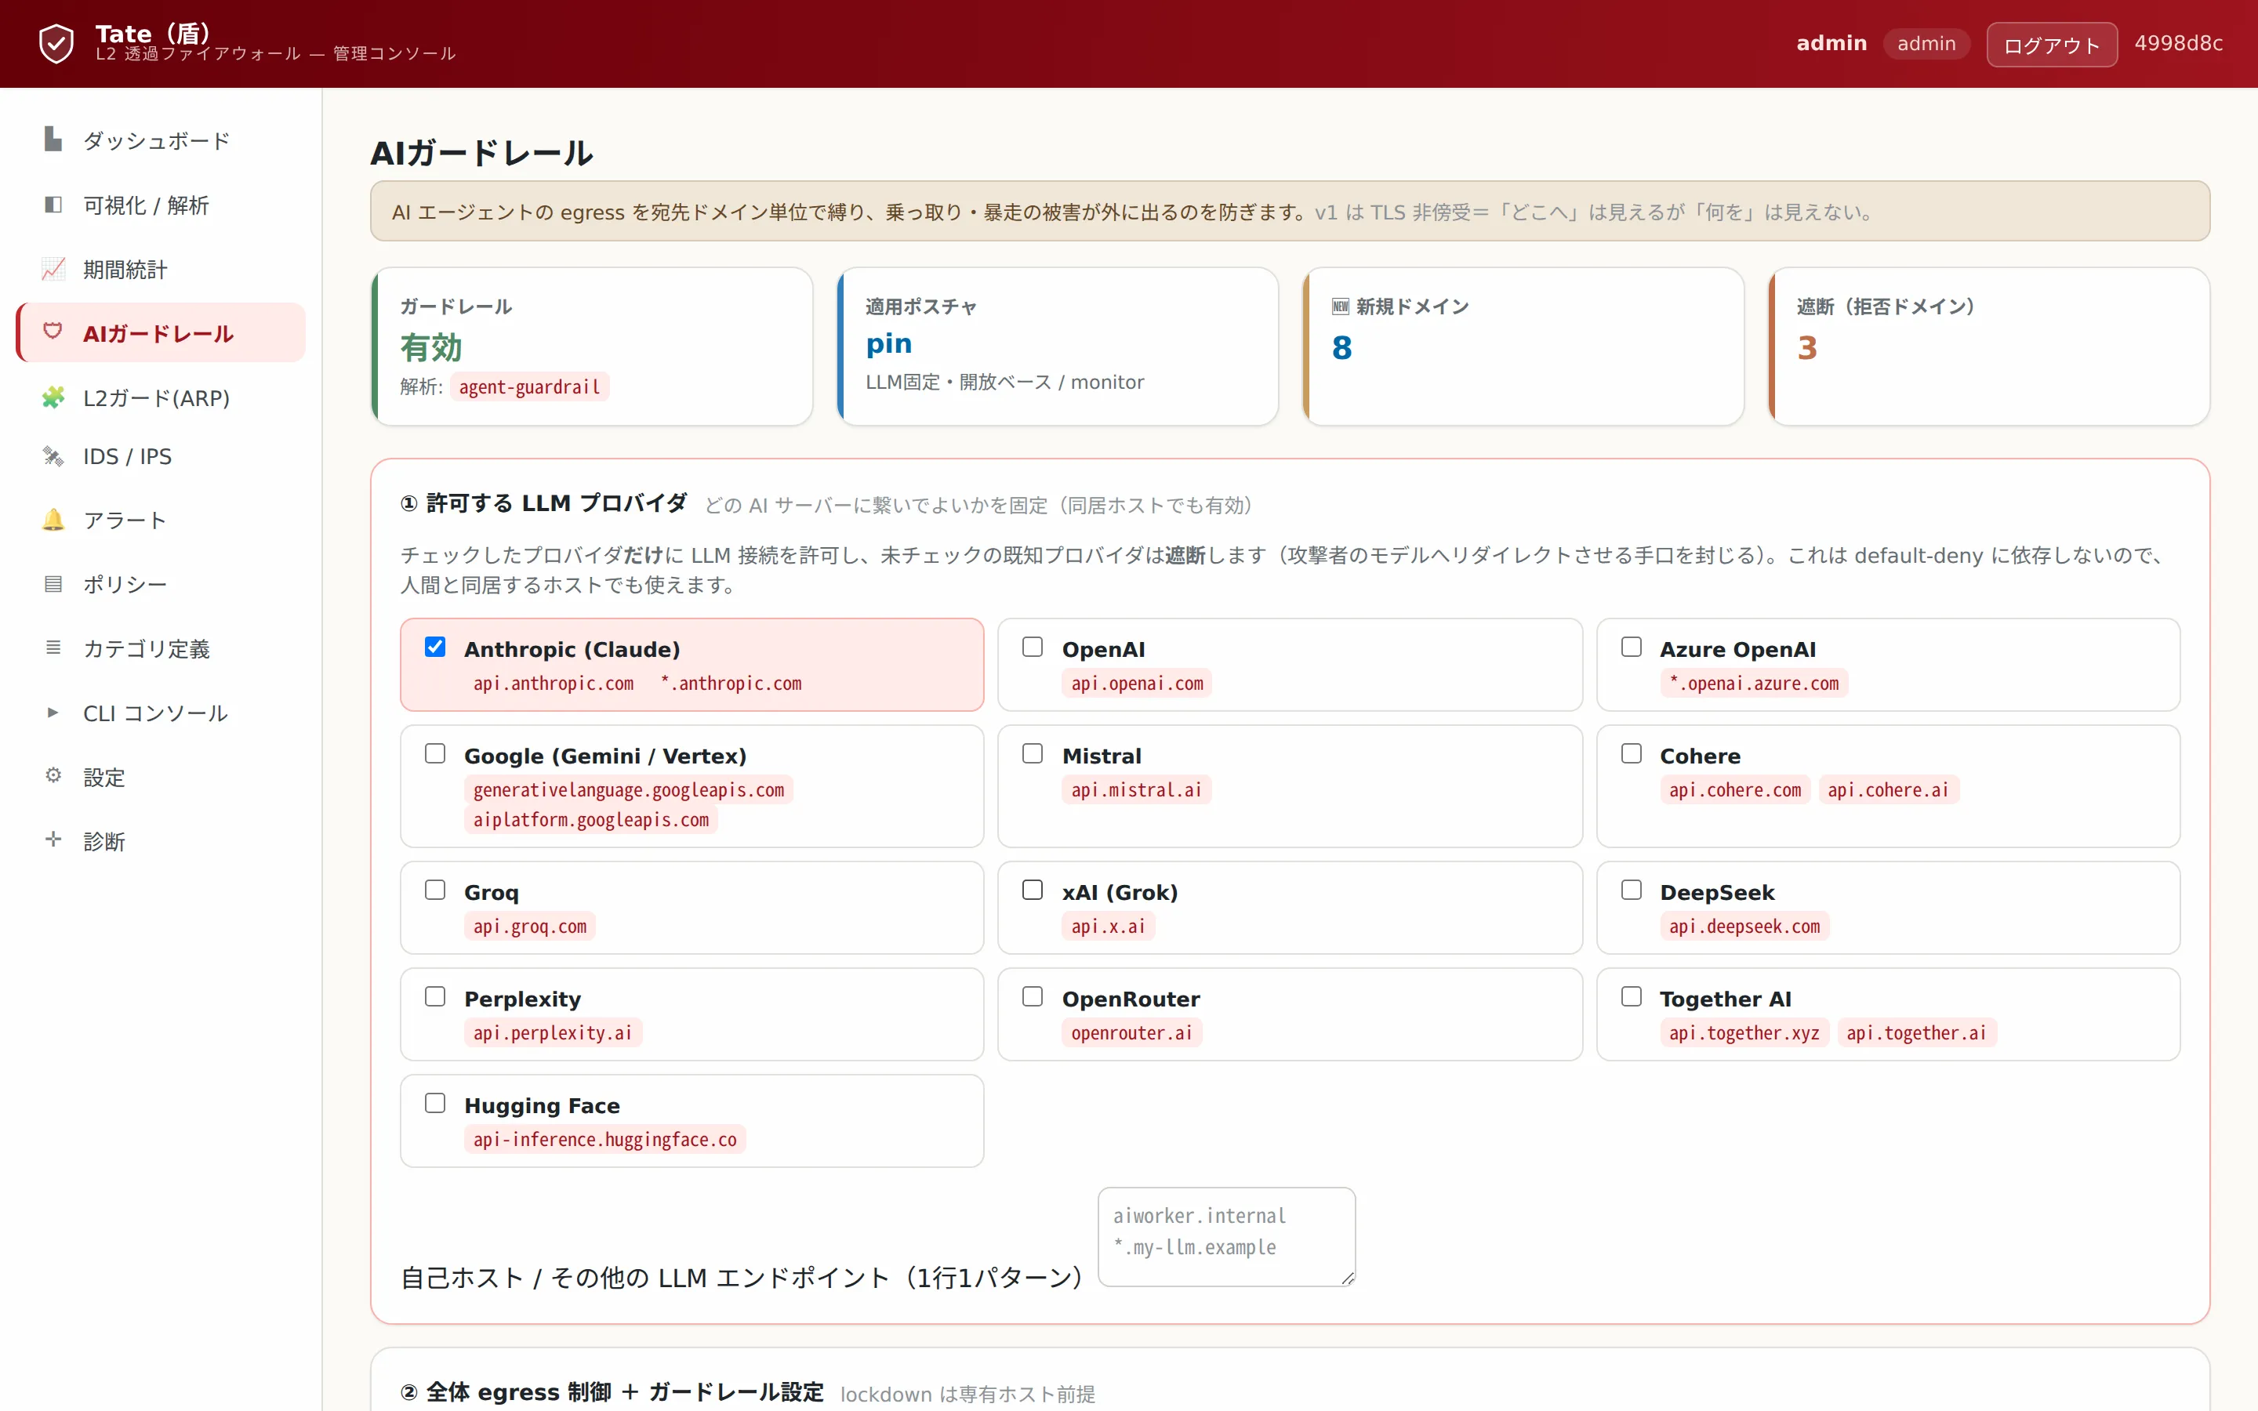2258x1411 pixels.
Task: Open 期間統計 in the sidebar
Action: [x=162, y=269]
